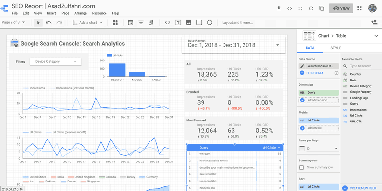The width and height of the screenshot is (382, 191).
Task: Draw a circle shape
Action: point(210,22)
